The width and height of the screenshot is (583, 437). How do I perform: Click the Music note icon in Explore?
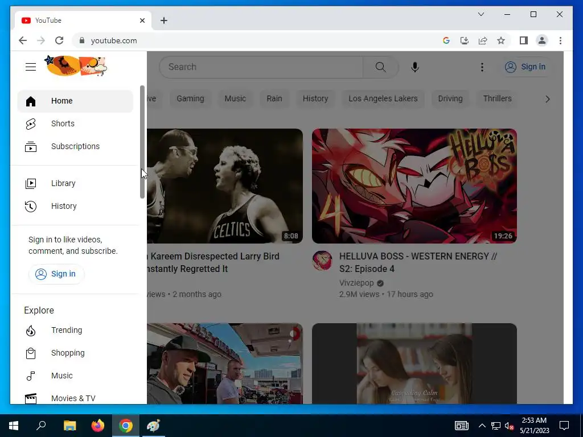pyautogui.click(x=31, y=376)
